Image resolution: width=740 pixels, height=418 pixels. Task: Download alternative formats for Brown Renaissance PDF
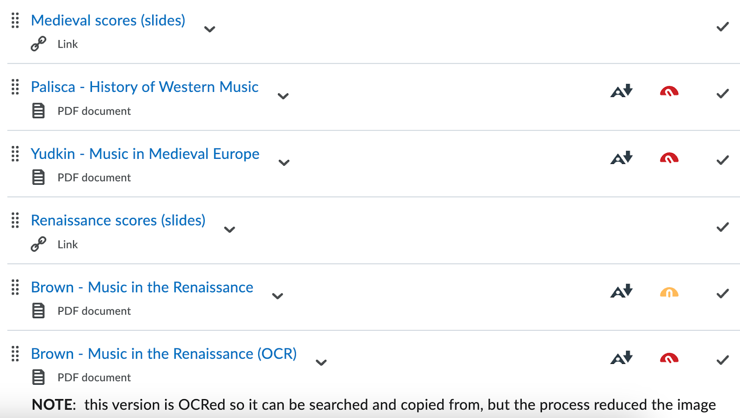coord(622,291)
